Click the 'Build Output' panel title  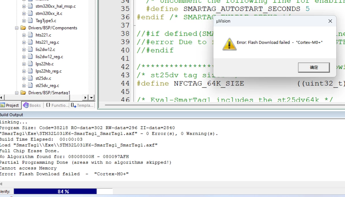pyautogui.click(x=12, y=115)
